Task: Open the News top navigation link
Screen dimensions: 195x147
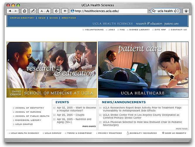Action: click(42, 18)
